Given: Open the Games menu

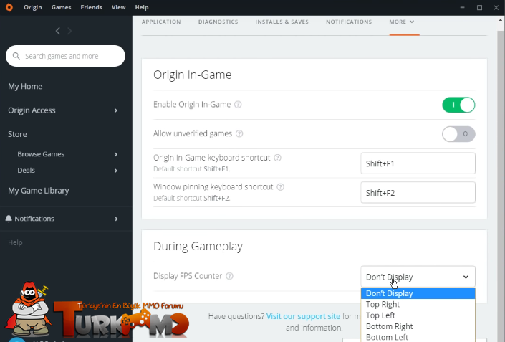Looking at the screenshot, I should [x=61, y=7].
